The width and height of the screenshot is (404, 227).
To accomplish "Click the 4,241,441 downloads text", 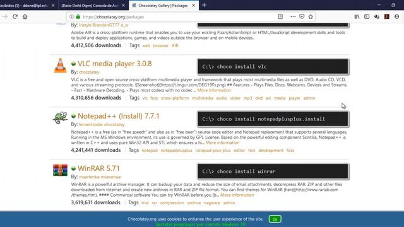I will 96,150.
